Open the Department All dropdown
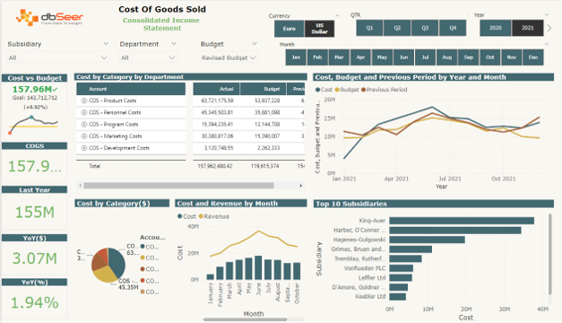 click(148, 57)
